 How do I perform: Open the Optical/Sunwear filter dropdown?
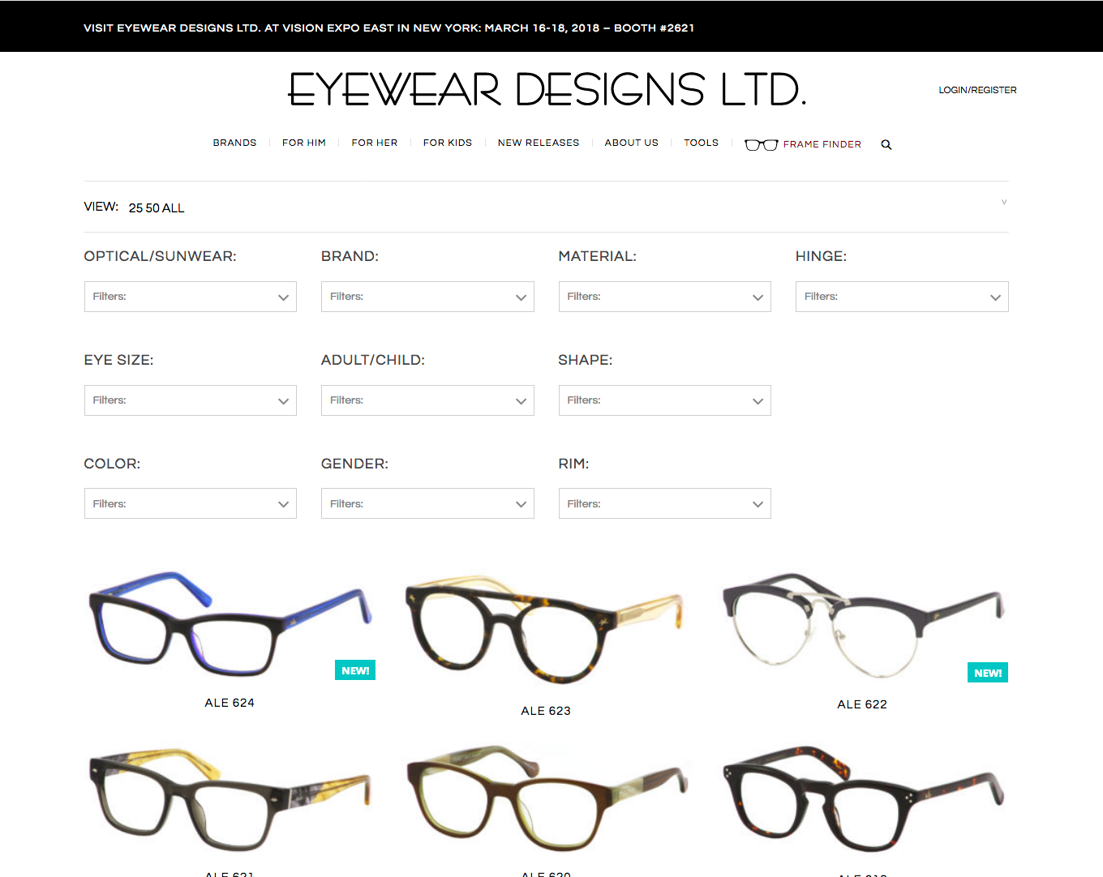(191, 297)
